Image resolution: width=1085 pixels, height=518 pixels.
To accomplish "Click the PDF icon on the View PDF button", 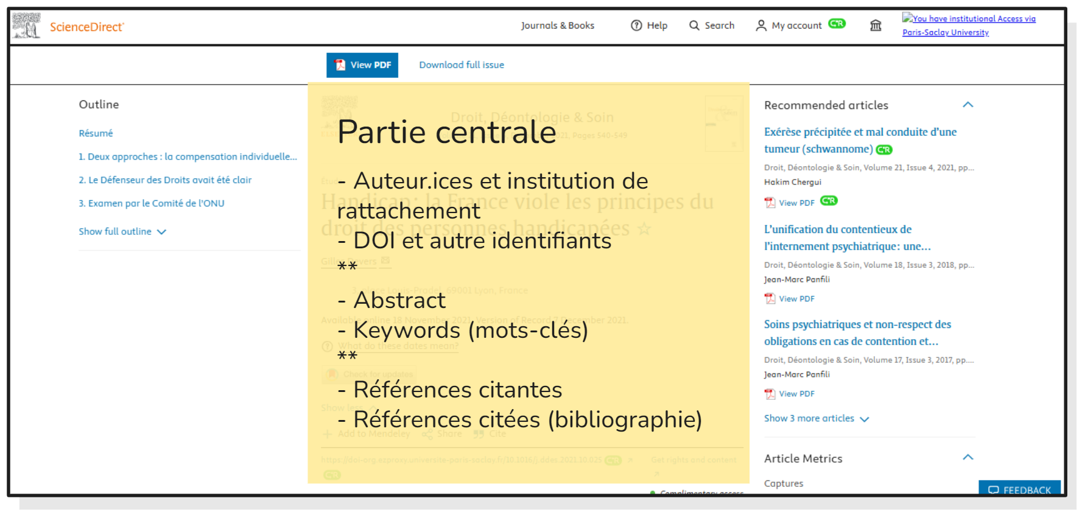I will coord(340,65).
